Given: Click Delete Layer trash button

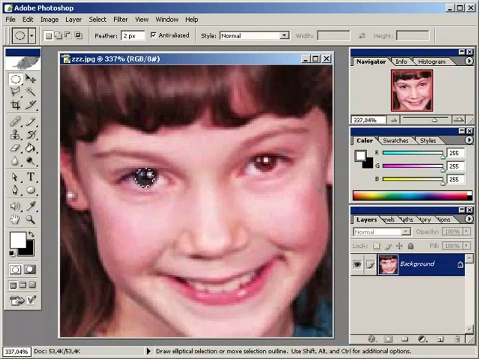Looking at the screenshot, I should point(458,339).
